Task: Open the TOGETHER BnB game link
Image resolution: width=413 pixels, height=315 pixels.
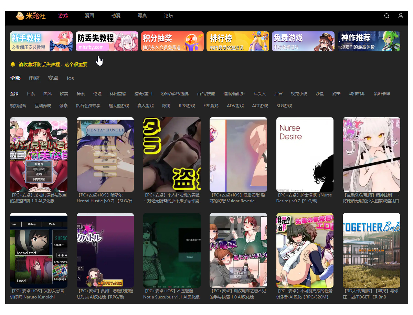Action: [x=371, y=251]
